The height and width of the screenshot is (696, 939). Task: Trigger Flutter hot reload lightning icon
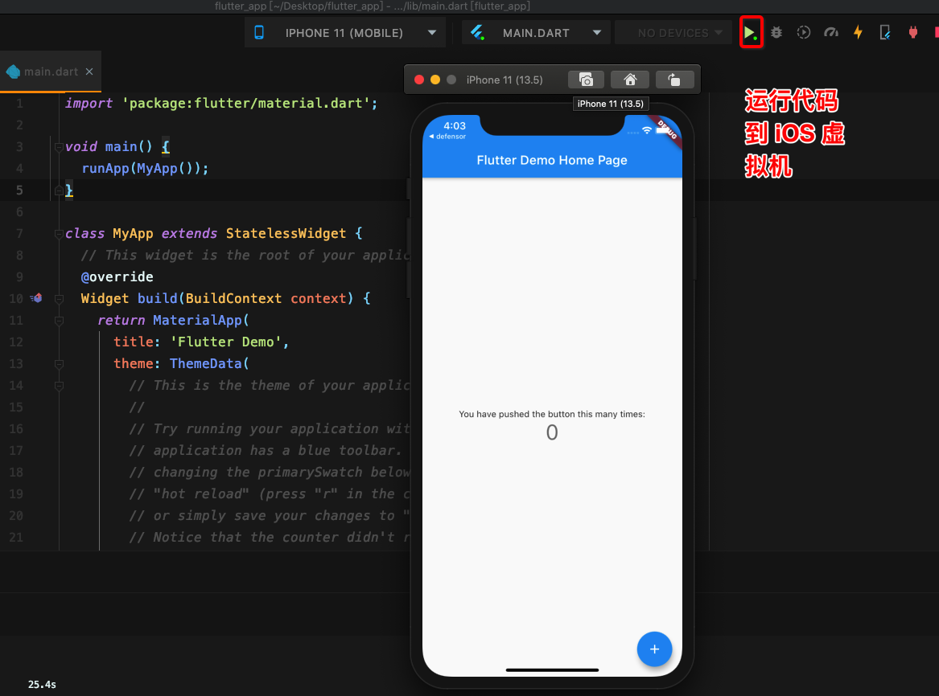pos(858,33)
